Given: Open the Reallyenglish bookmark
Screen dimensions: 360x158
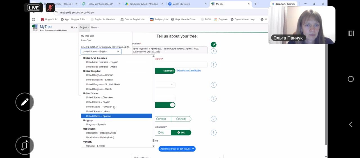Looking at the screenshot, I should pos(159,19).
